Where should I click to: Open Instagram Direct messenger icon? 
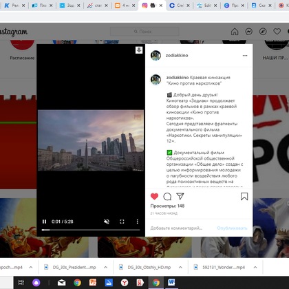pyautogui.click(x=249, y=32)
